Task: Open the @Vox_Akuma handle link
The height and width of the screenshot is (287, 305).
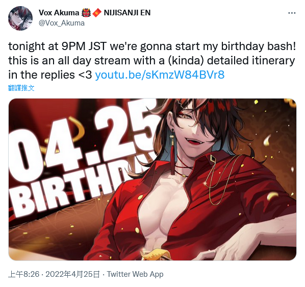Action: point(62,23)
